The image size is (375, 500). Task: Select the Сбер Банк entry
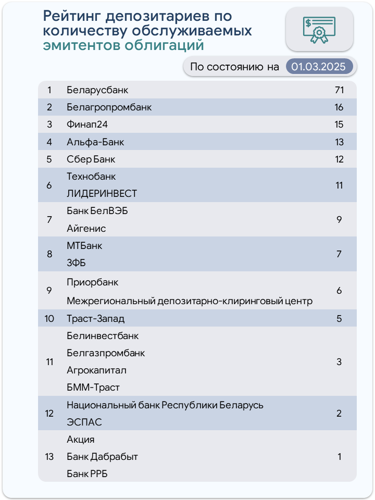(91, 159)
